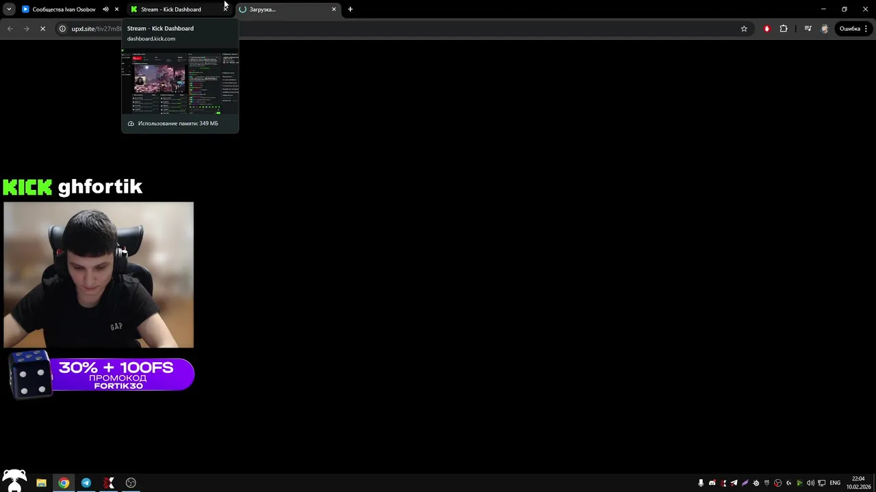Open Telegram tray icon
The height and width of the screenshot is (492, 876).
coord(734,483)
